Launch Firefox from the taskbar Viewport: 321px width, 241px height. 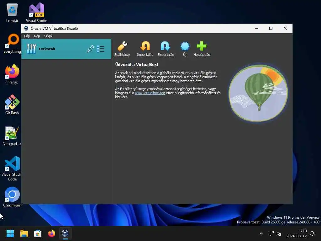52,233
